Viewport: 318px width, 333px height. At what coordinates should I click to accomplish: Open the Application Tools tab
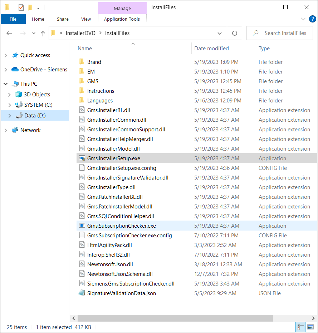(122, 19)
